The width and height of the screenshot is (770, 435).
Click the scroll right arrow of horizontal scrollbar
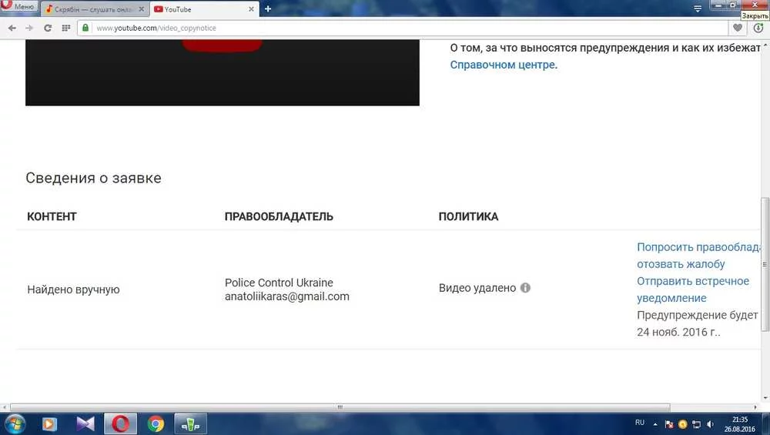[x=755, y=407]
